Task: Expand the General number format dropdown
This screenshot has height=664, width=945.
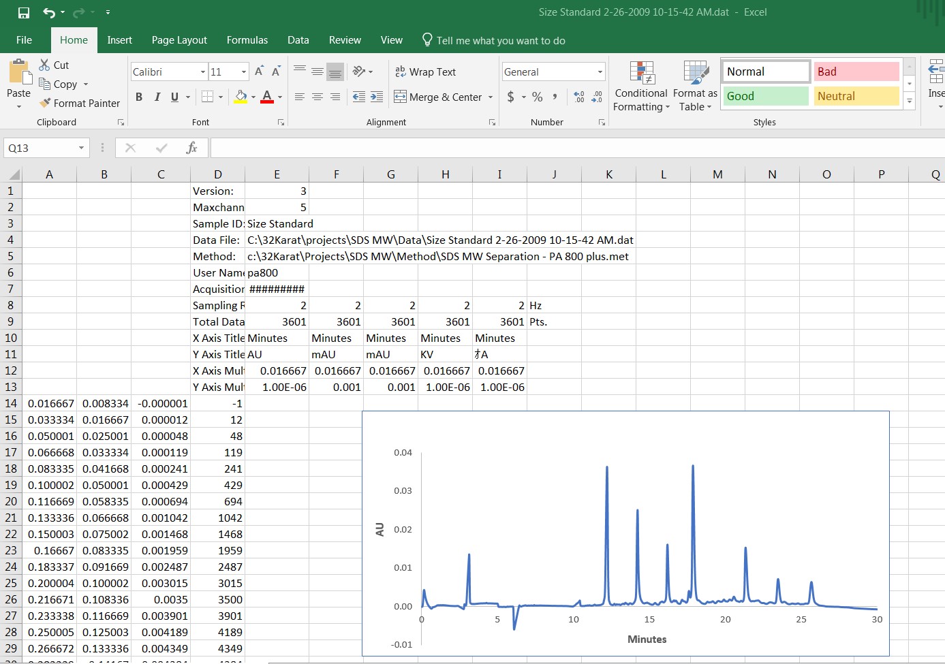Action: click(600, 72)
